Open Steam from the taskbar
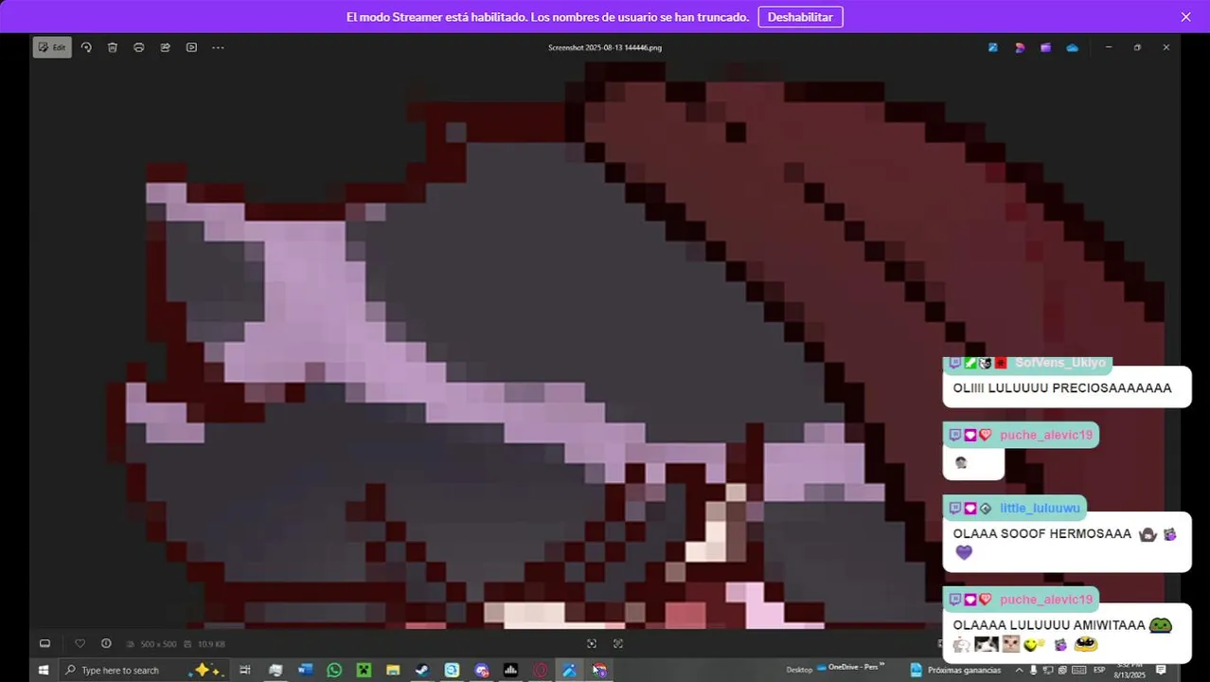Image resolution: width=1210 pixels, height=682 pixels. point(422,670)
